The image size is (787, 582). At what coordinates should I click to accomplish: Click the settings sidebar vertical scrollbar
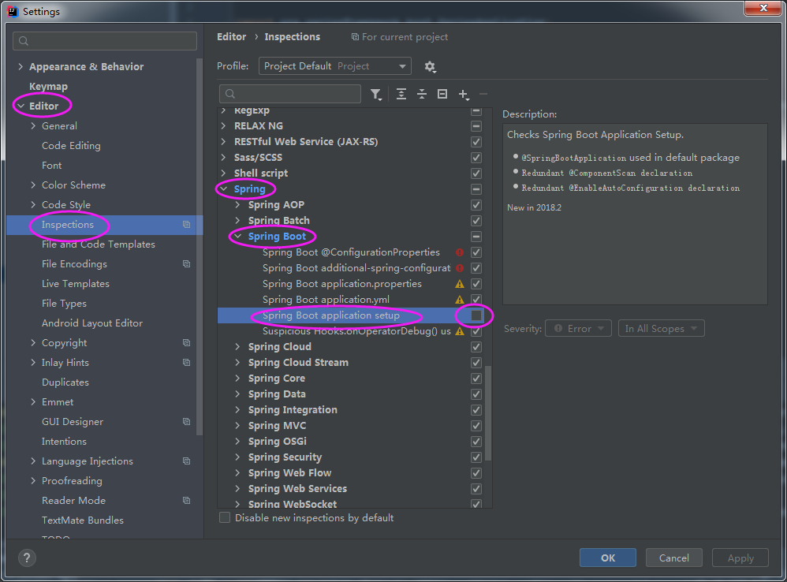pyautogui.click(x=200, y=246)
